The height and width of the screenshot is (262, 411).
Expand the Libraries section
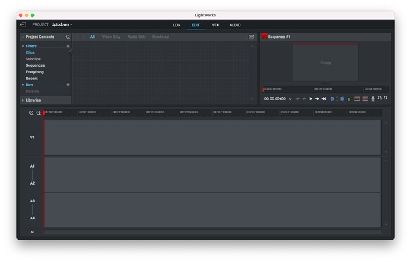(x=23, y=100)
